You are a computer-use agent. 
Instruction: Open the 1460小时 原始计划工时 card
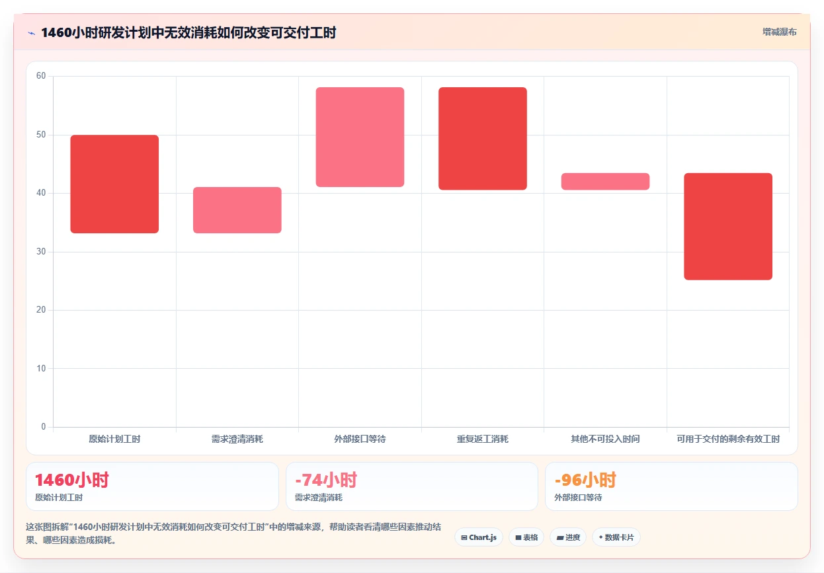[x=152, y=486]
